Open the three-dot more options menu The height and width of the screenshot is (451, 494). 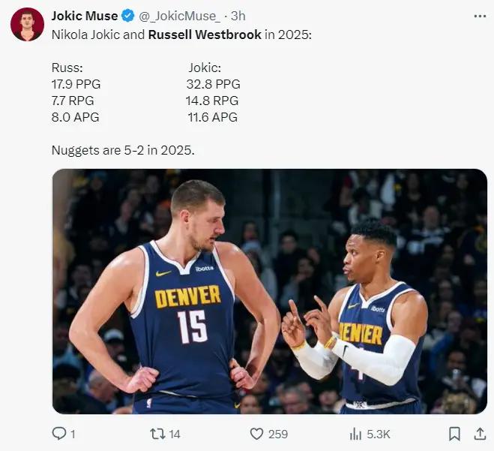[480, 16]
